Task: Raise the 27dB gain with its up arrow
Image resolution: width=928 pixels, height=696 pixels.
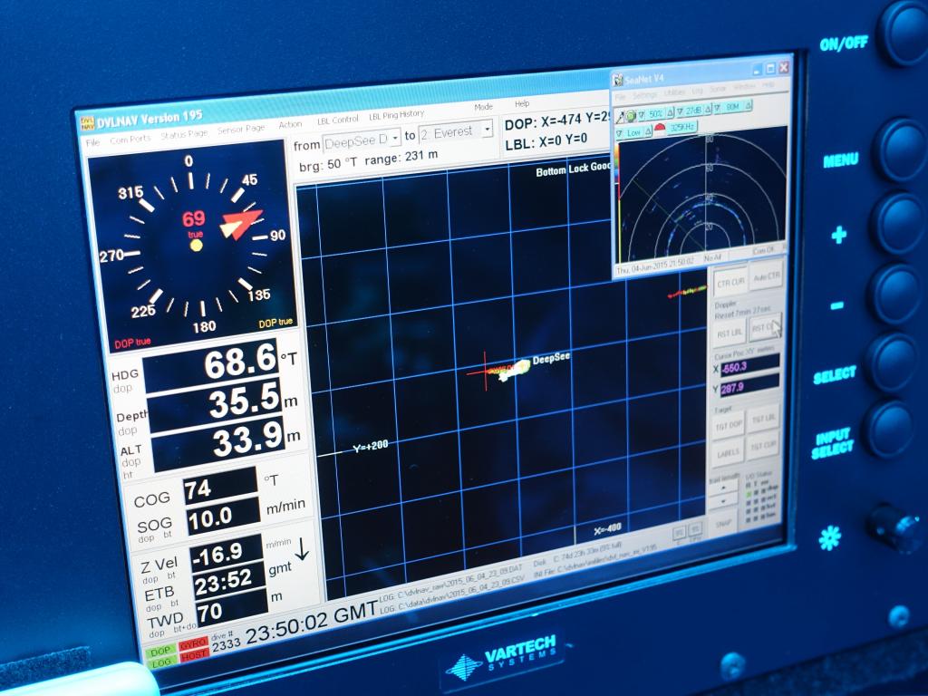Action: point(708,110)
